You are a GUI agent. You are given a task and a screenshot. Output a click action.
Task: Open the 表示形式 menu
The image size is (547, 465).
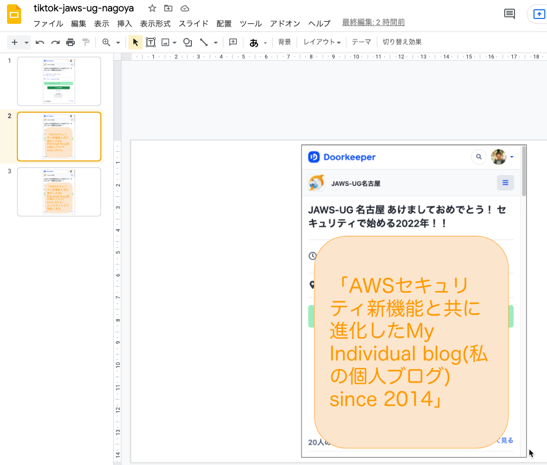pos(155,23)
